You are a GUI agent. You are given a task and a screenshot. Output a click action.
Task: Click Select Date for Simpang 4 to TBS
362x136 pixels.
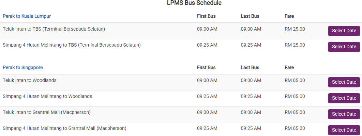coord(344,47)
